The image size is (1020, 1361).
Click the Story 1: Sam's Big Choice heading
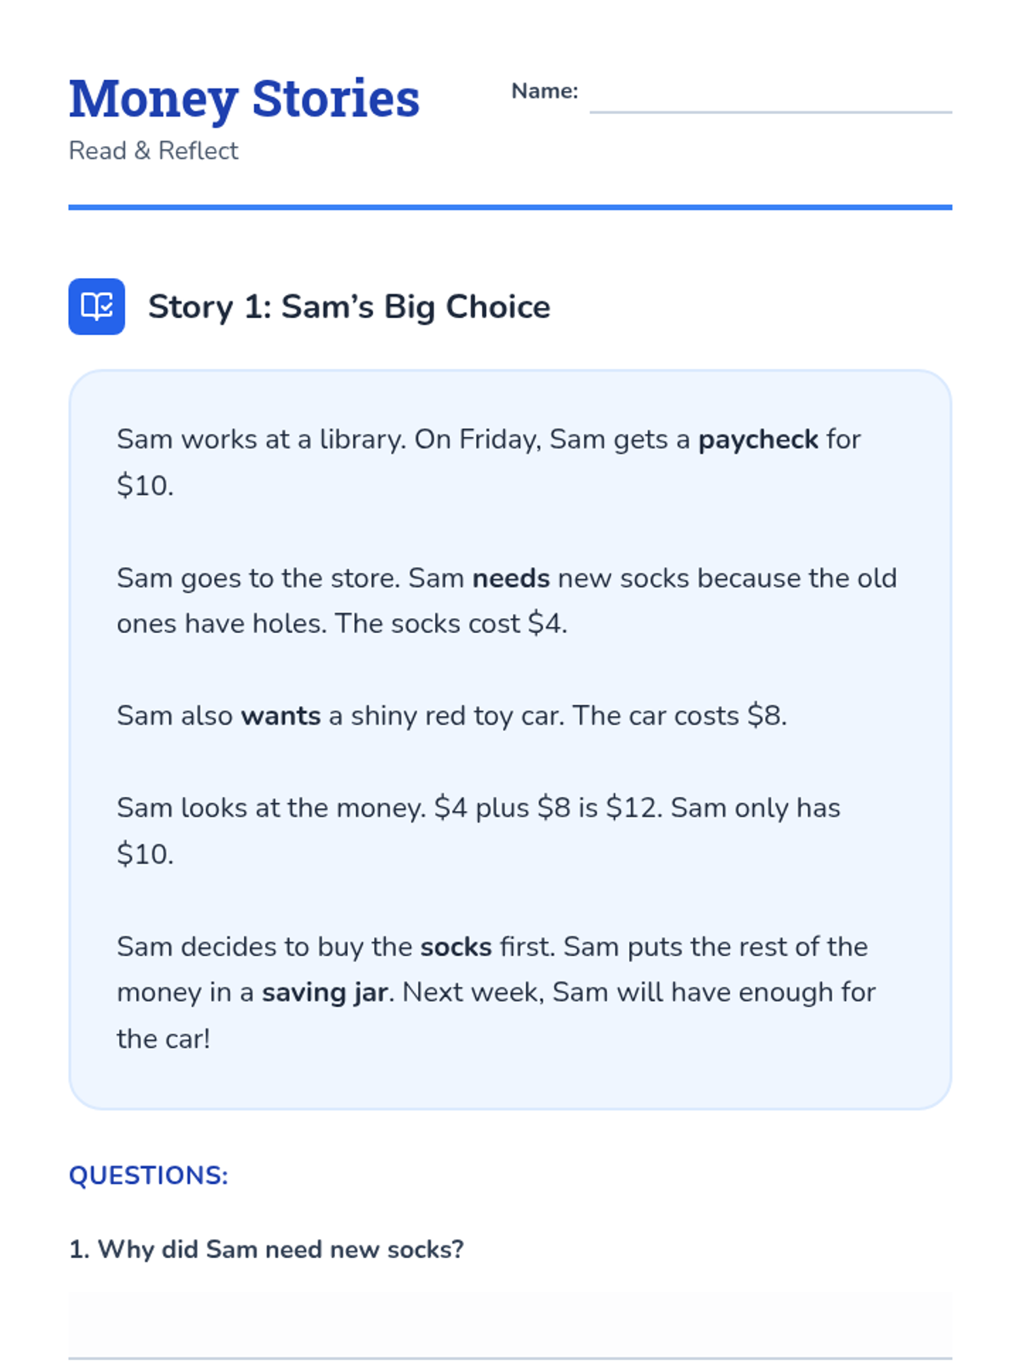click(x=348, y=307)
